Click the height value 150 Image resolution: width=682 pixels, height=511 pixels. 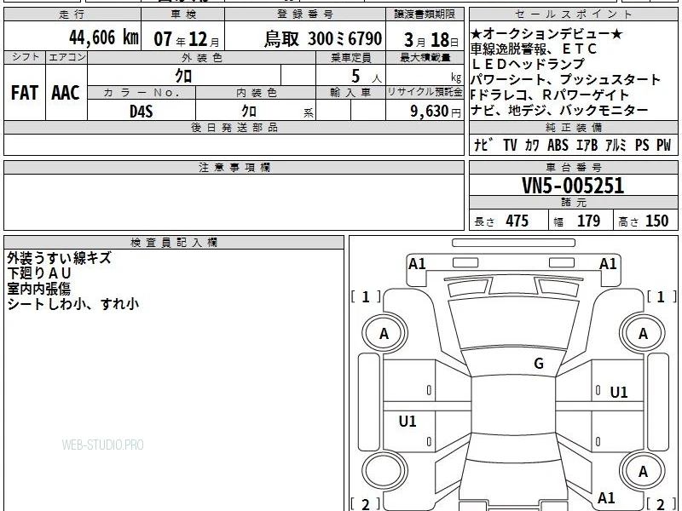tap(656, 221)
